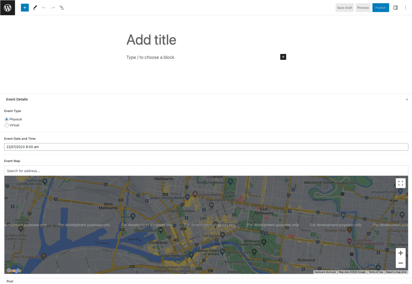Screen dimensions: 412x284
Task: Collapse the Event Details panel
Action: tap(407, 99)
